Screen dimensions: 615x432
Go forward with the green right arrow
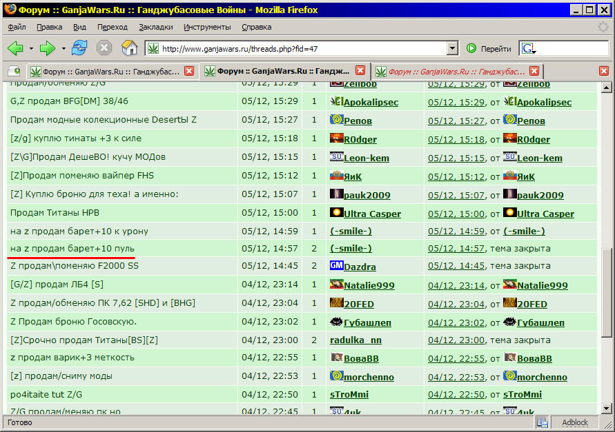pyautogui.click(x=48, y=48)
